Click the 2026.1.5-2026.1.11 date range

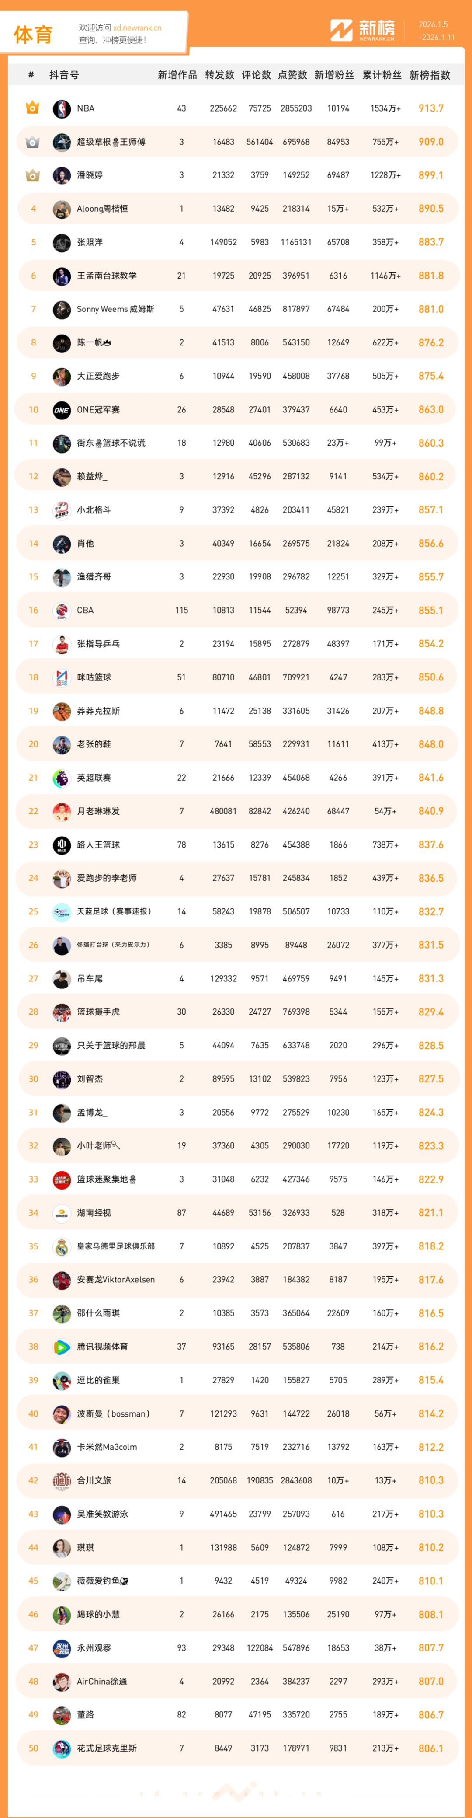pyautogui.click(x=437, y=31)
